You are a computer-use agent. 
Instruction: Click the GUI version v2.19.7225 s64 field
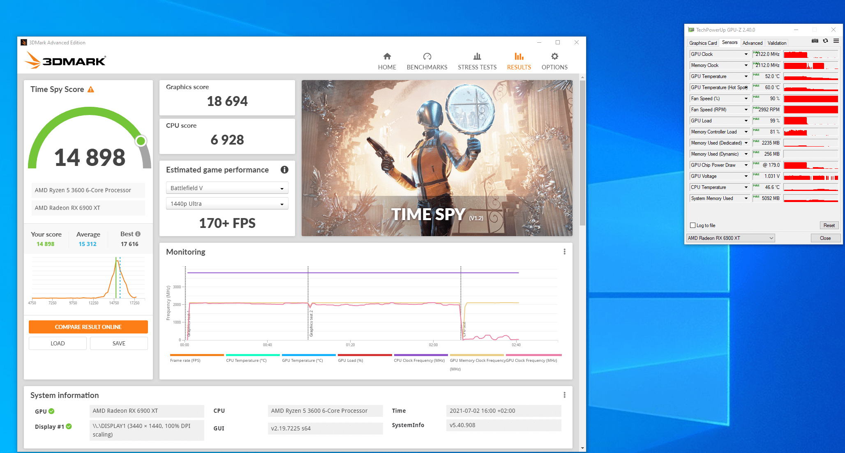[x=325, y=428]
